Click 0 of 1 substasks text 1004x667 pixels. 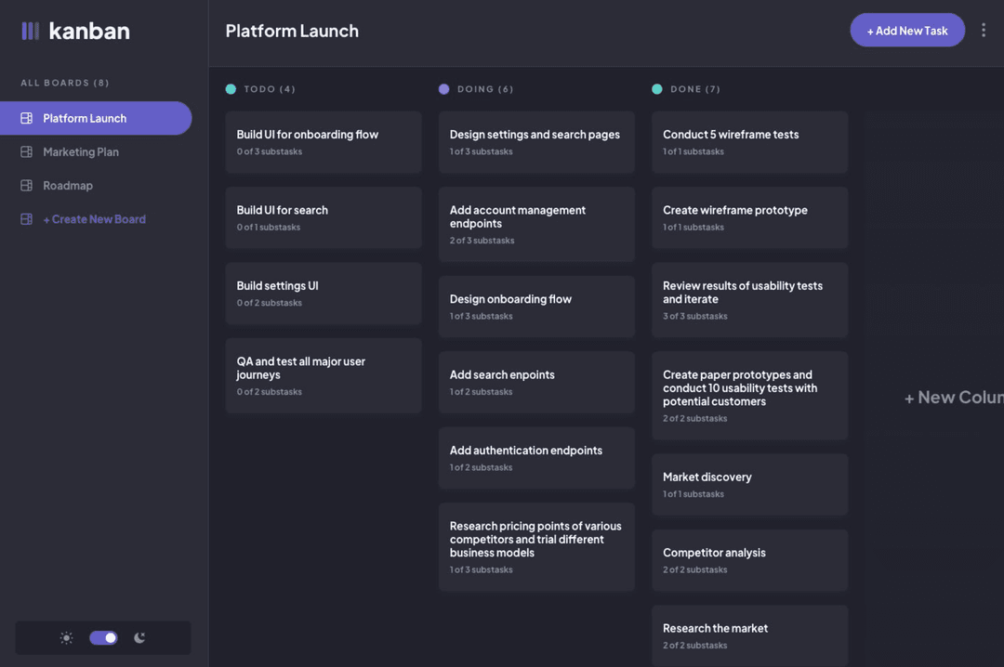click(x=269, y=228)
